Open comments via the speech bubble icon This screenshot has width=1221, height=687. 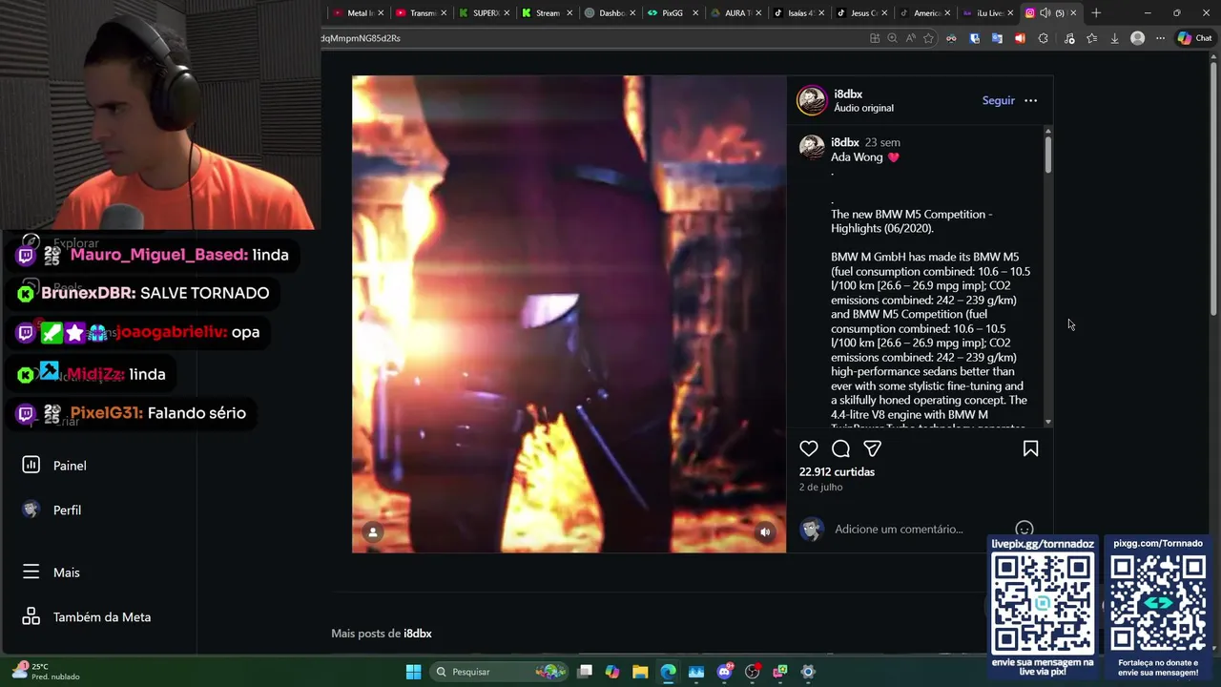[x=840, y=448]
